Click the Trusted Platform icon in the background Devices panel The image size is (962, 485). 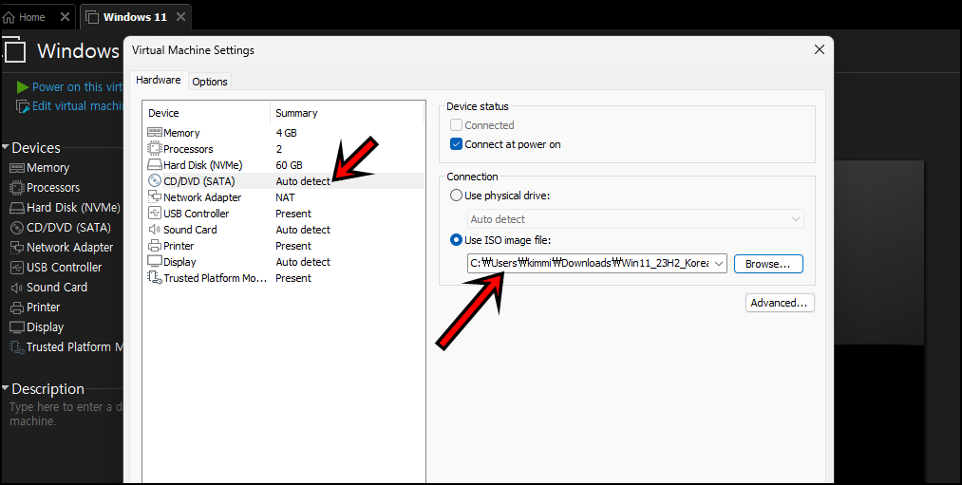coord(17,347)
